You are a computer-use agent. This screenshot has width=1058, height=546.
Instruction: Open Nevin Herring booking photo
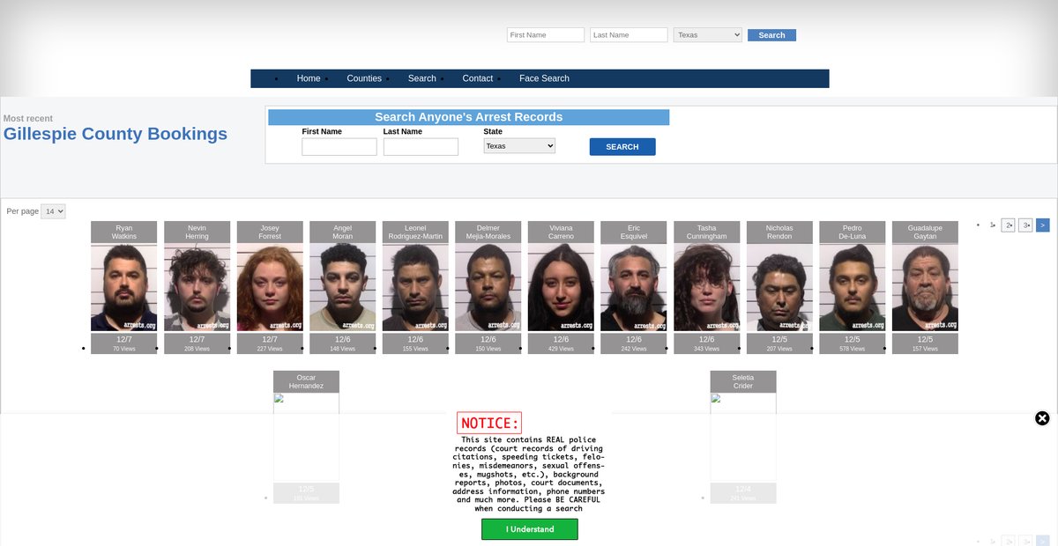(x=197, y=288)
